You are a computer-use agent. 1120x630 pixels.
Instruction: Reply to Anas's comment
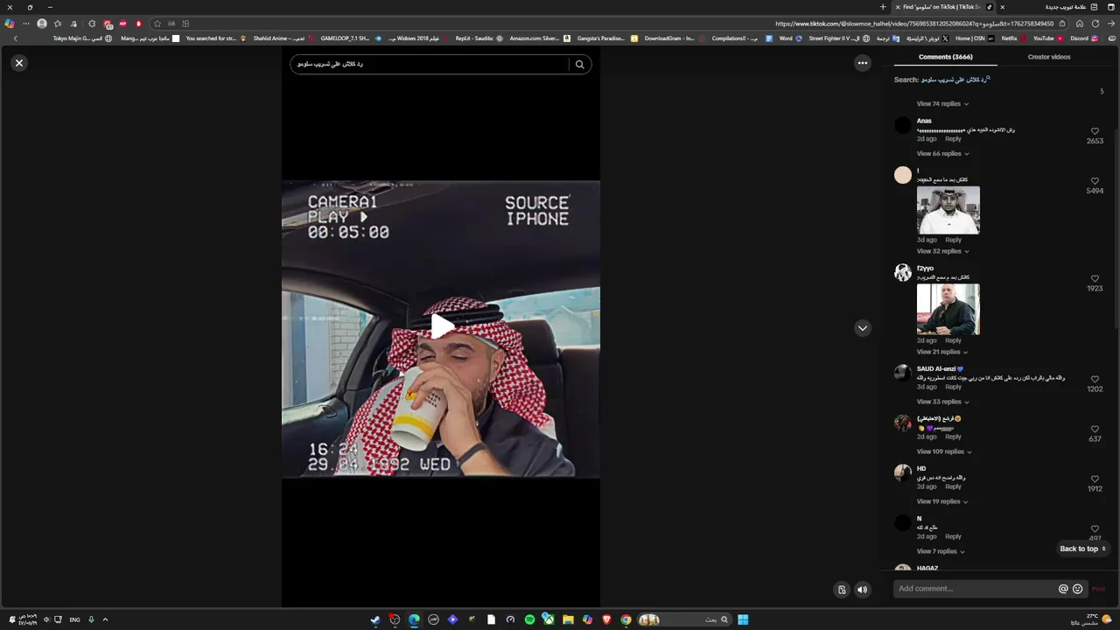(953, 139)
